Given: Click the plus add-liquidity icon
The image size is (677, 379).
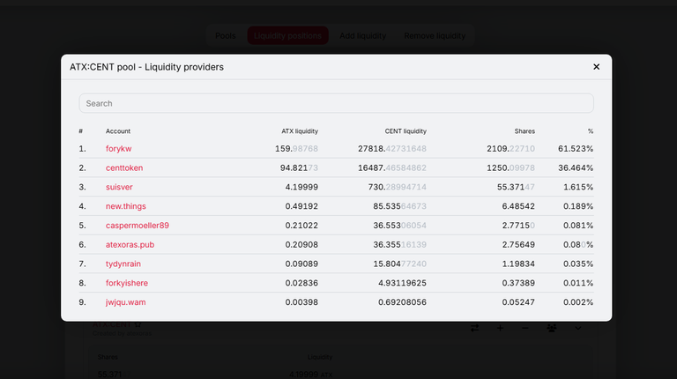Looking at the screenshot, I should tap(500, 328).
